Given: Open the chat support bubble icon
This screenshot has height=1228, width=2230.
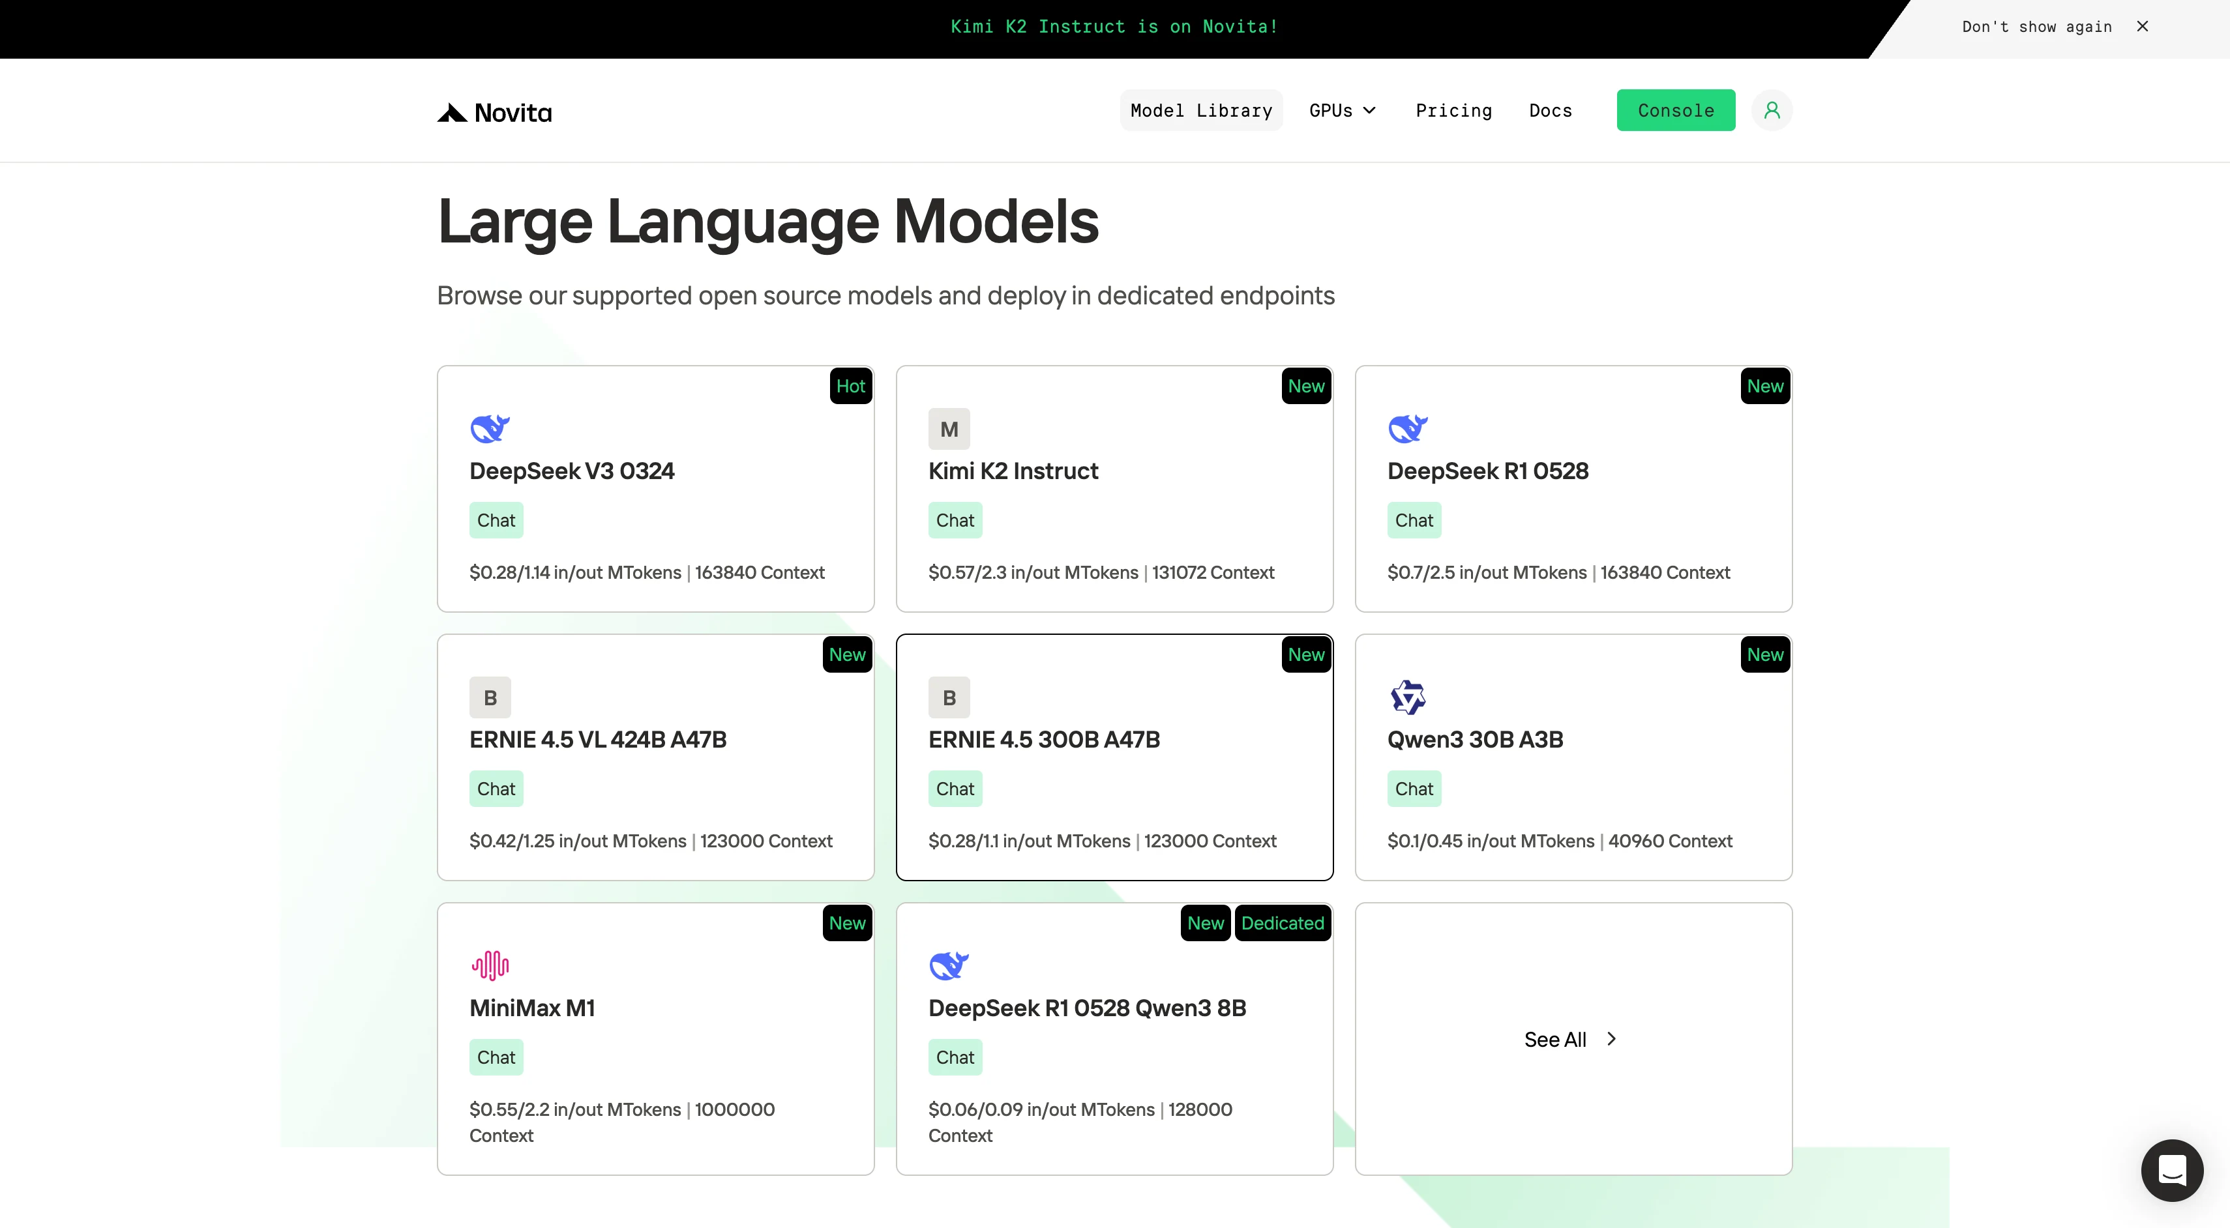Looking at the screenshot, I should (2172, 1170).
